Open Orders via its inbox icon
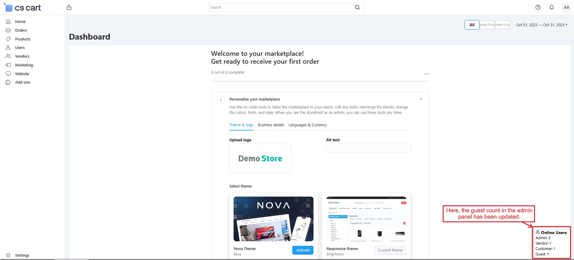 (x=8, y=30)
